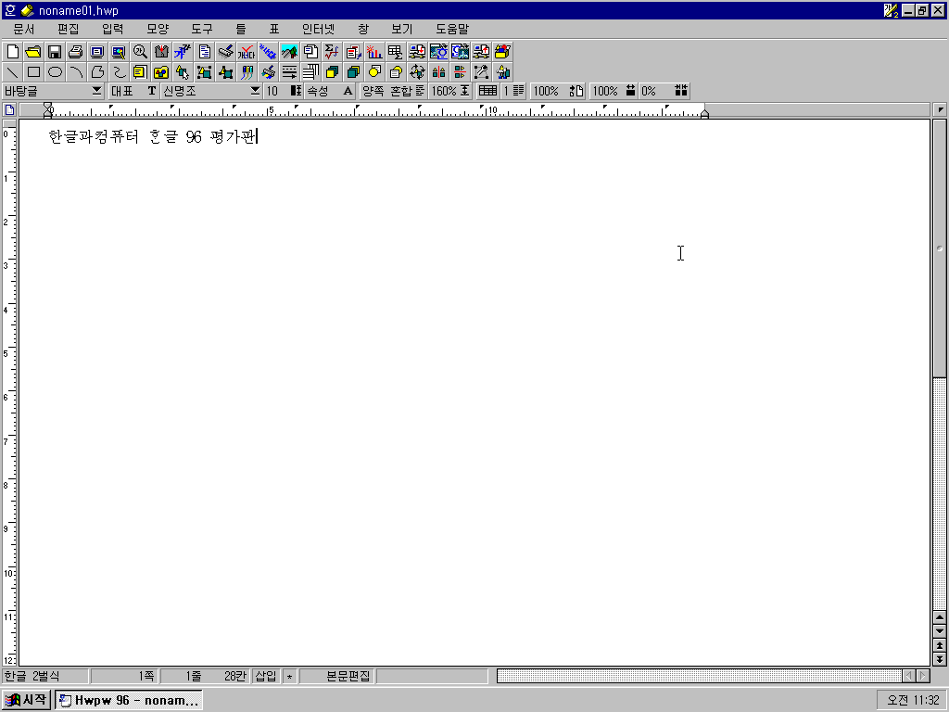Open the clipboard copy pages icon
This screenshot has height=712, width=949.
pyautogui.click(x=310, y=52)
